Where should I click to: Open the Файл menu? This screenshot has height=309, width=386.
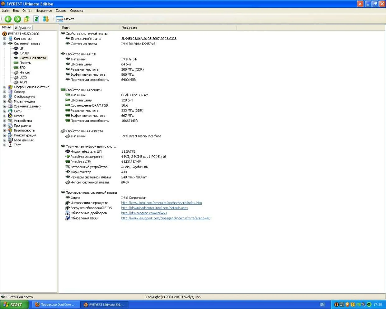pos(6,11)
